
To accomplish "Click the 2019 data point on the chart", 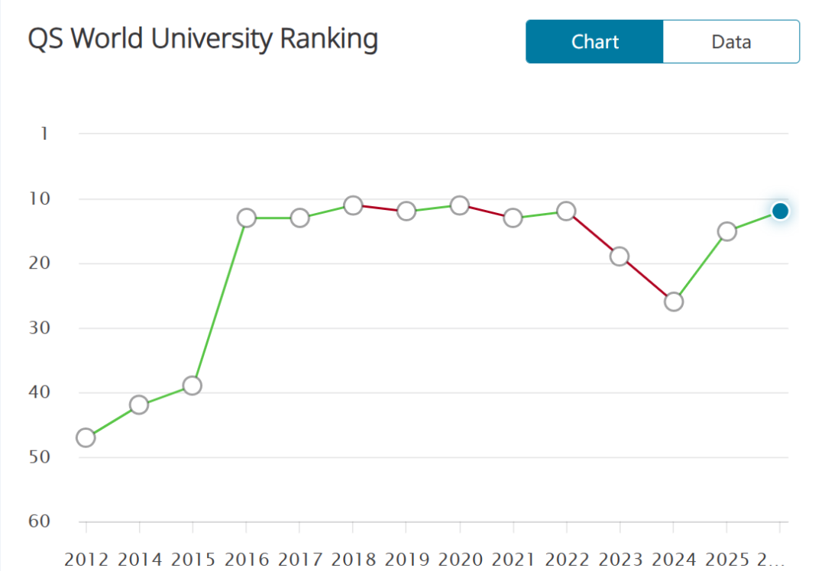I will [406, 211].
